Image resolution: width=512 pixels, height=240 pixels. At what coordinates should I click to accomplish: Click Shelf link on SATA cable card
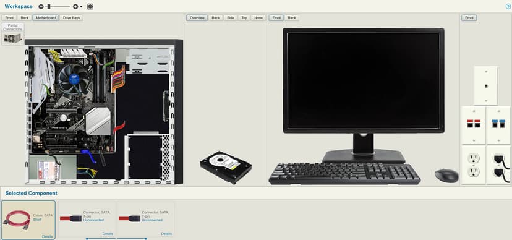click(37, 220)
